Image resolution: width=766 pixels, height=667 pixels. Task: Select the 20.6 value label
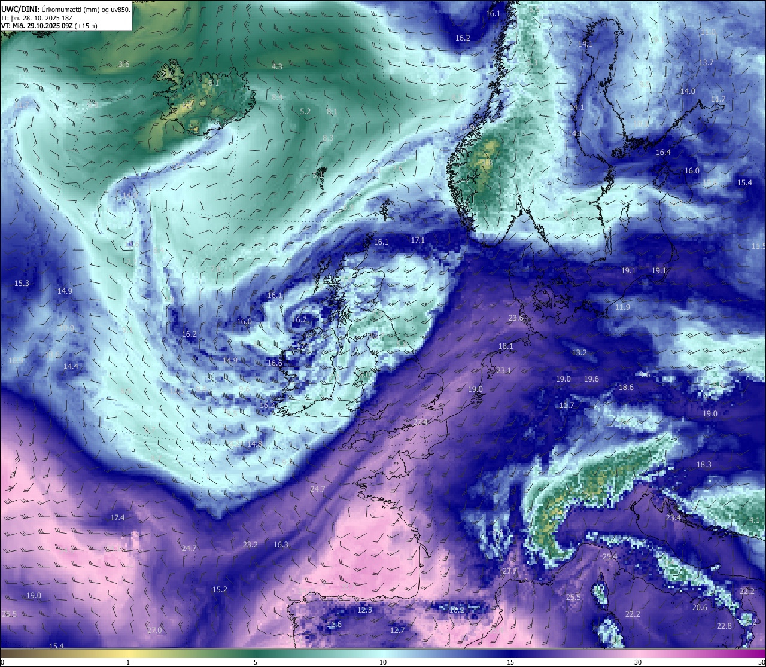[700, 607]
